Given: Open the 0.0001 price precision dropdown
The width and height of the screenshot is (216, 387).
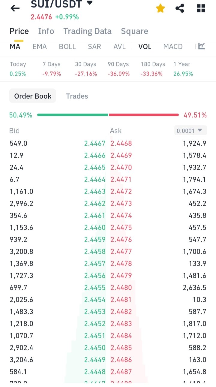Looking at the screenshot, I should click(190, 130).
